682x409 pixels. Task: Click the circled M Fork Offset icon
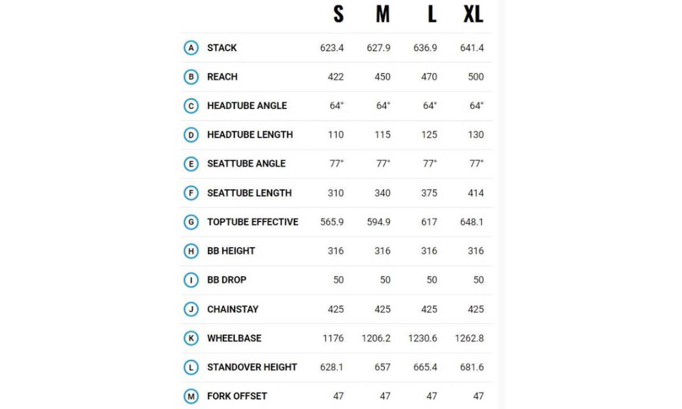coord(191,396)
